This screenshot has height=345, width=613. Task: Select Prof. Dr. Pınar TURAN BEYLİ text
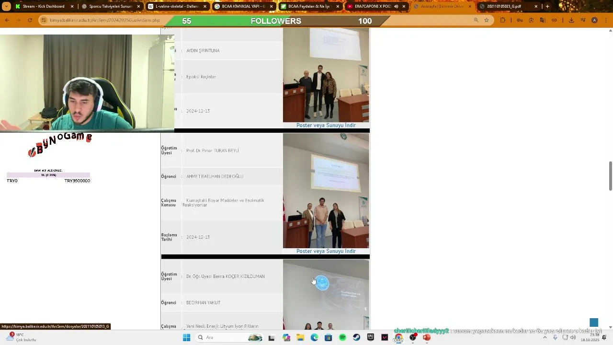[212, 150]
